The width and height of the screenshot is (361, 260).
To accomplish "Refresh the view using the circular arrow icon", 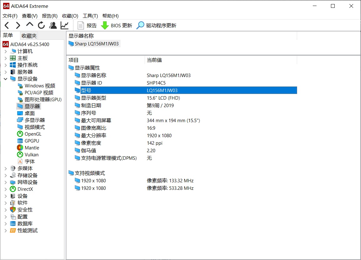I will click(x=41, y=25).
